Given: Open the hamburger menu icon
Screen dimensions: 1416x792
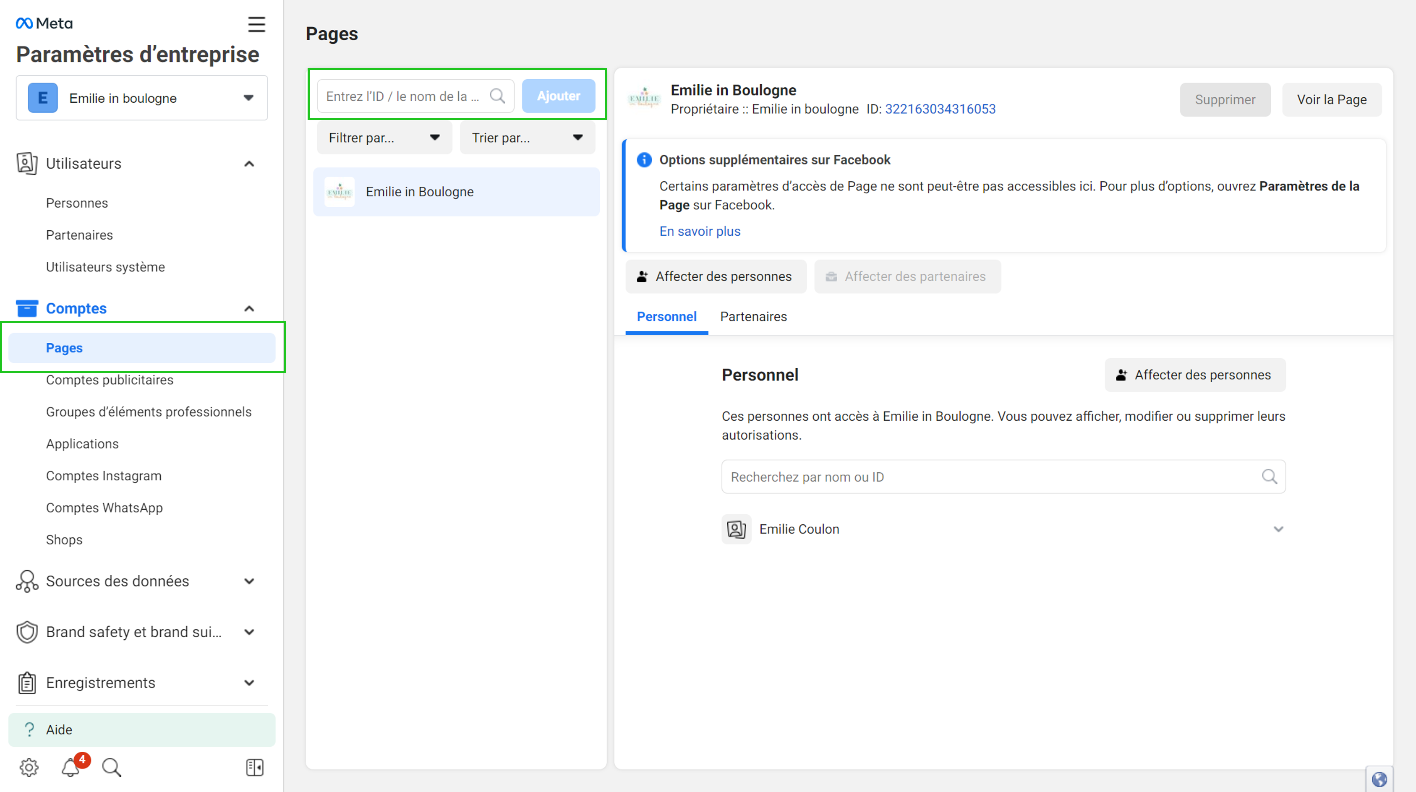Looking at the screenshot, I should coord(256,24).
